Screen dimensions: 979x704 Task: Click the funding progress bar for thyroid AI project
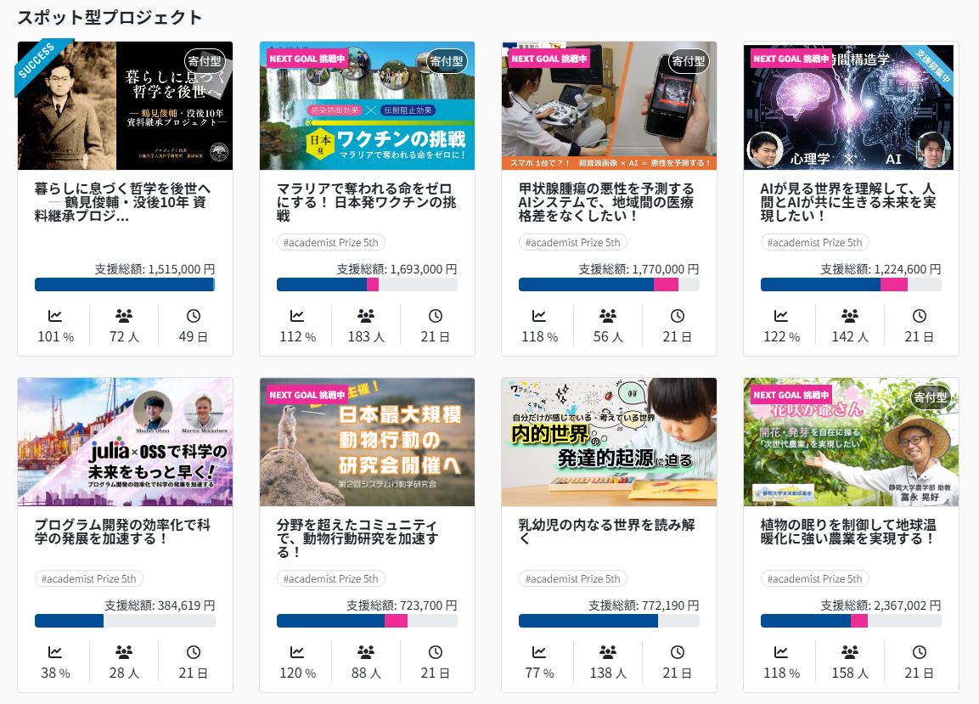pos(608,284)
